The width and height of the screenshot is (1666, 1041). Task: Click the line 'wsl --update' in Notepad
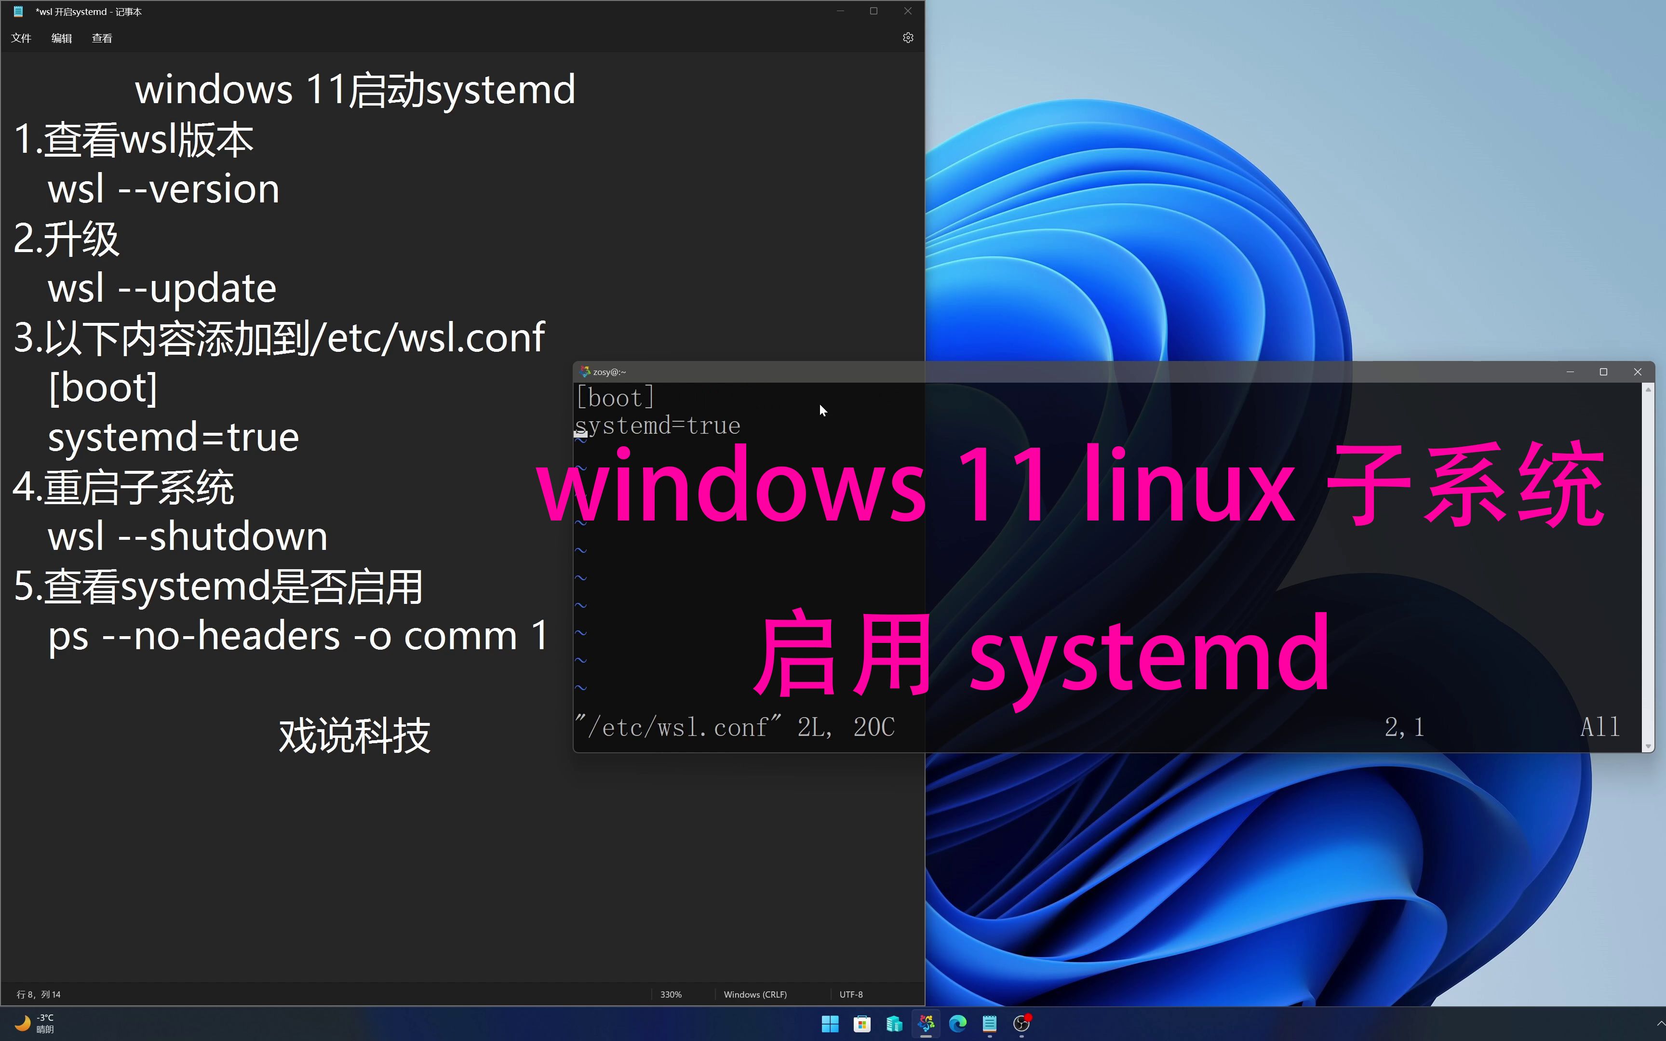pyautogui.click(x=162, y=289)
